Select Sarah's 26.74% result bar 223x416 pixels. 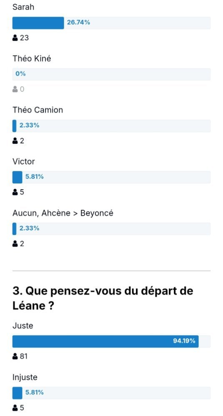click(111, 23)
